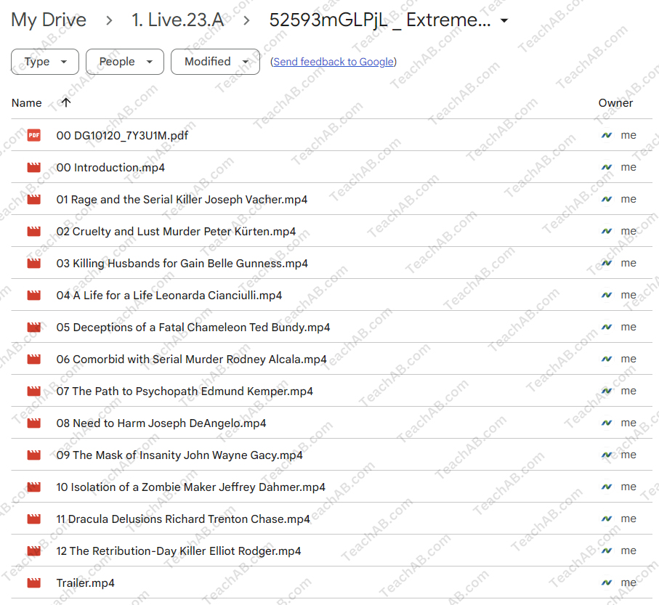Select 12 The Retribution-Day Killer file name
The width and height of the screenshot is (659, 605).
pos(179,551)
